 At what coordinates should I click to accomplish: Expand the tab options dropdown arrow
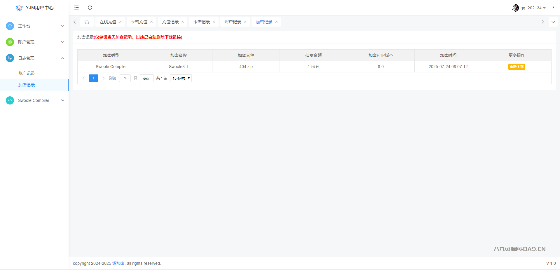click(553, 22)
